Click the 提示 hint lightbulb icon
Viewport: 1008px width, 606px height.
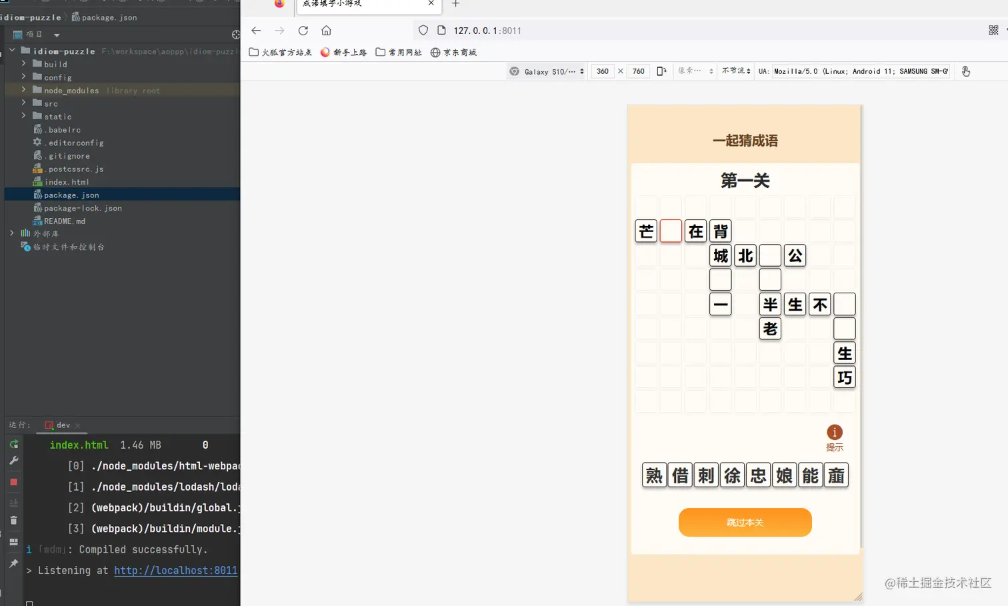point(835,433)
